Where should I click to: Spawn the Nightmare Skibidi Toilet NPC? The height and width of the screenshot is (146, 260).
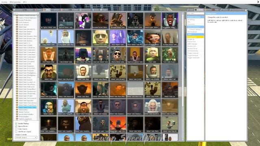[135, 55]
